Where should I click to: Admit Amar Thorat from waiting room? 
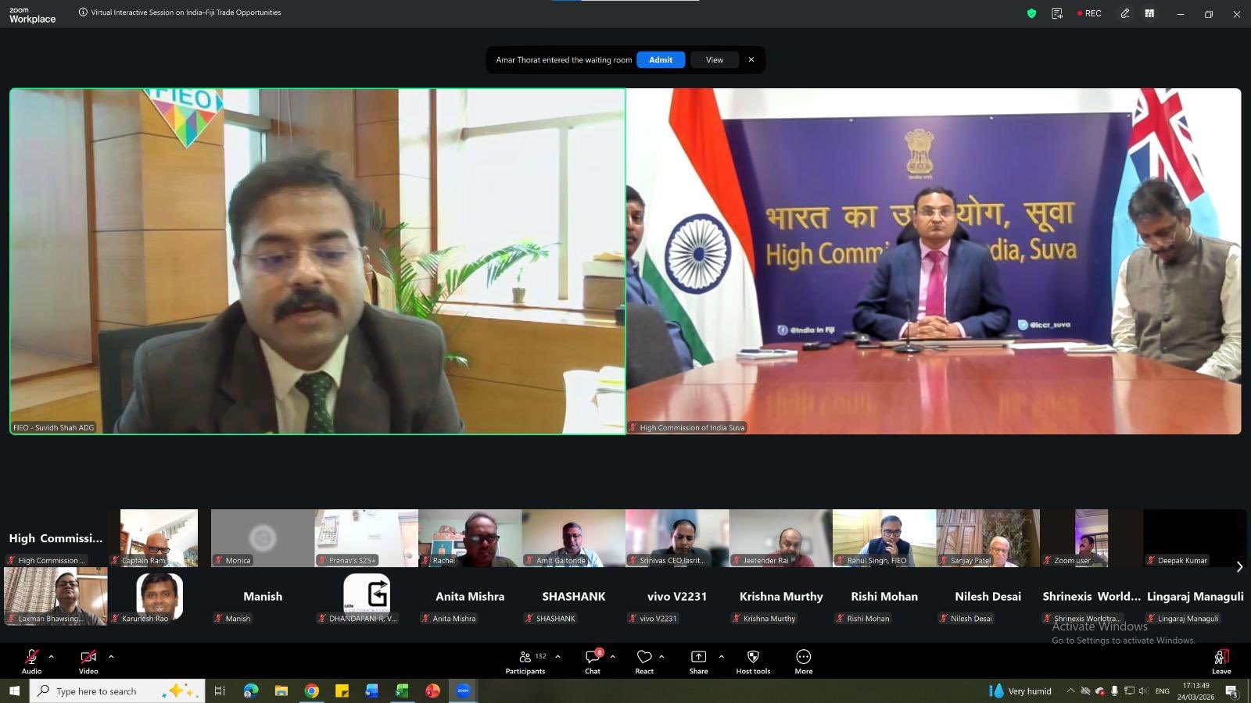[x=660, y=60]
